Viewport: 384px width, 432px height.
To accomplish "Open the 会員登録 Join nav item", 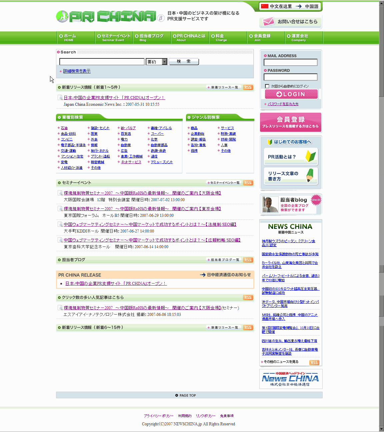I will tap(266, 38).
